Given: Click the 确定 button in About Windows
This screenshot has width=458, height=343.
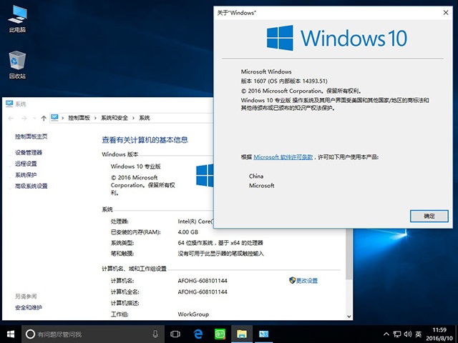Looking at the screenshot, I should [x=429, y=215].
